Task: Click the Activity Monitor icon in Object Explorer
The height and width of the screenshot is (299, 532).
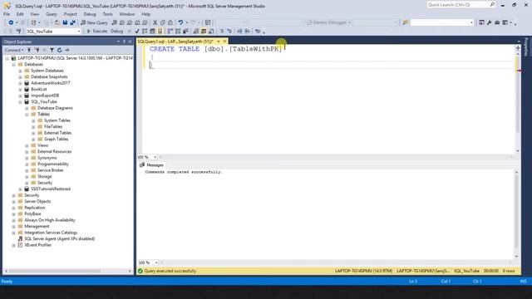Action: 67,50
